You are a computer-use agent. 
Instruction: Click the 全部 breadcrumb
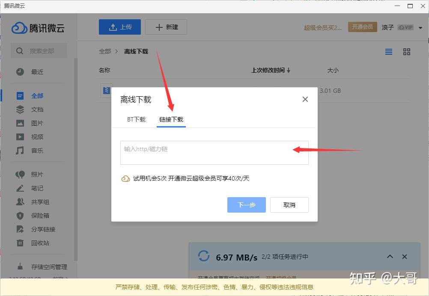pyautogui.click(x=105, y=51)
